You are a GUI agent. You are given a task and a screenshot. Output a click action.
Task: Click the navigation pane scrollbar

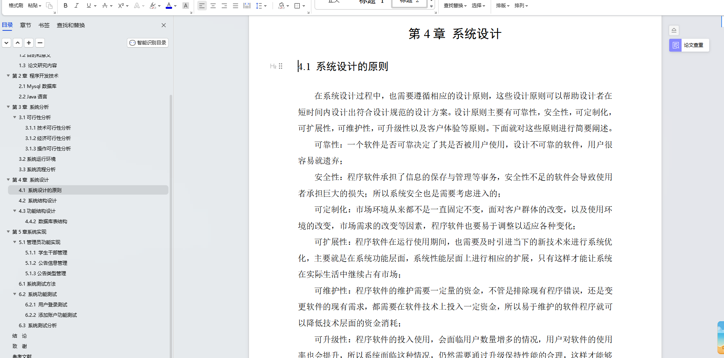pyautogui.click(x=171, y=226)
